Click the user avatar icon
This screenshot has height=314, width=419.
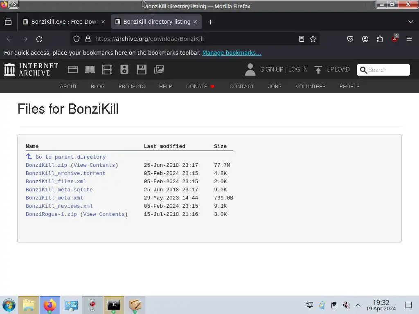click(250, 70)
